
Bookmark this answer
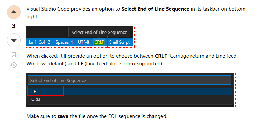(14, 55)
